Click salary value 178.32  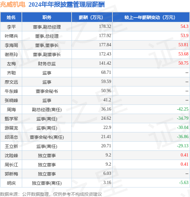click(x=105, y=26)
